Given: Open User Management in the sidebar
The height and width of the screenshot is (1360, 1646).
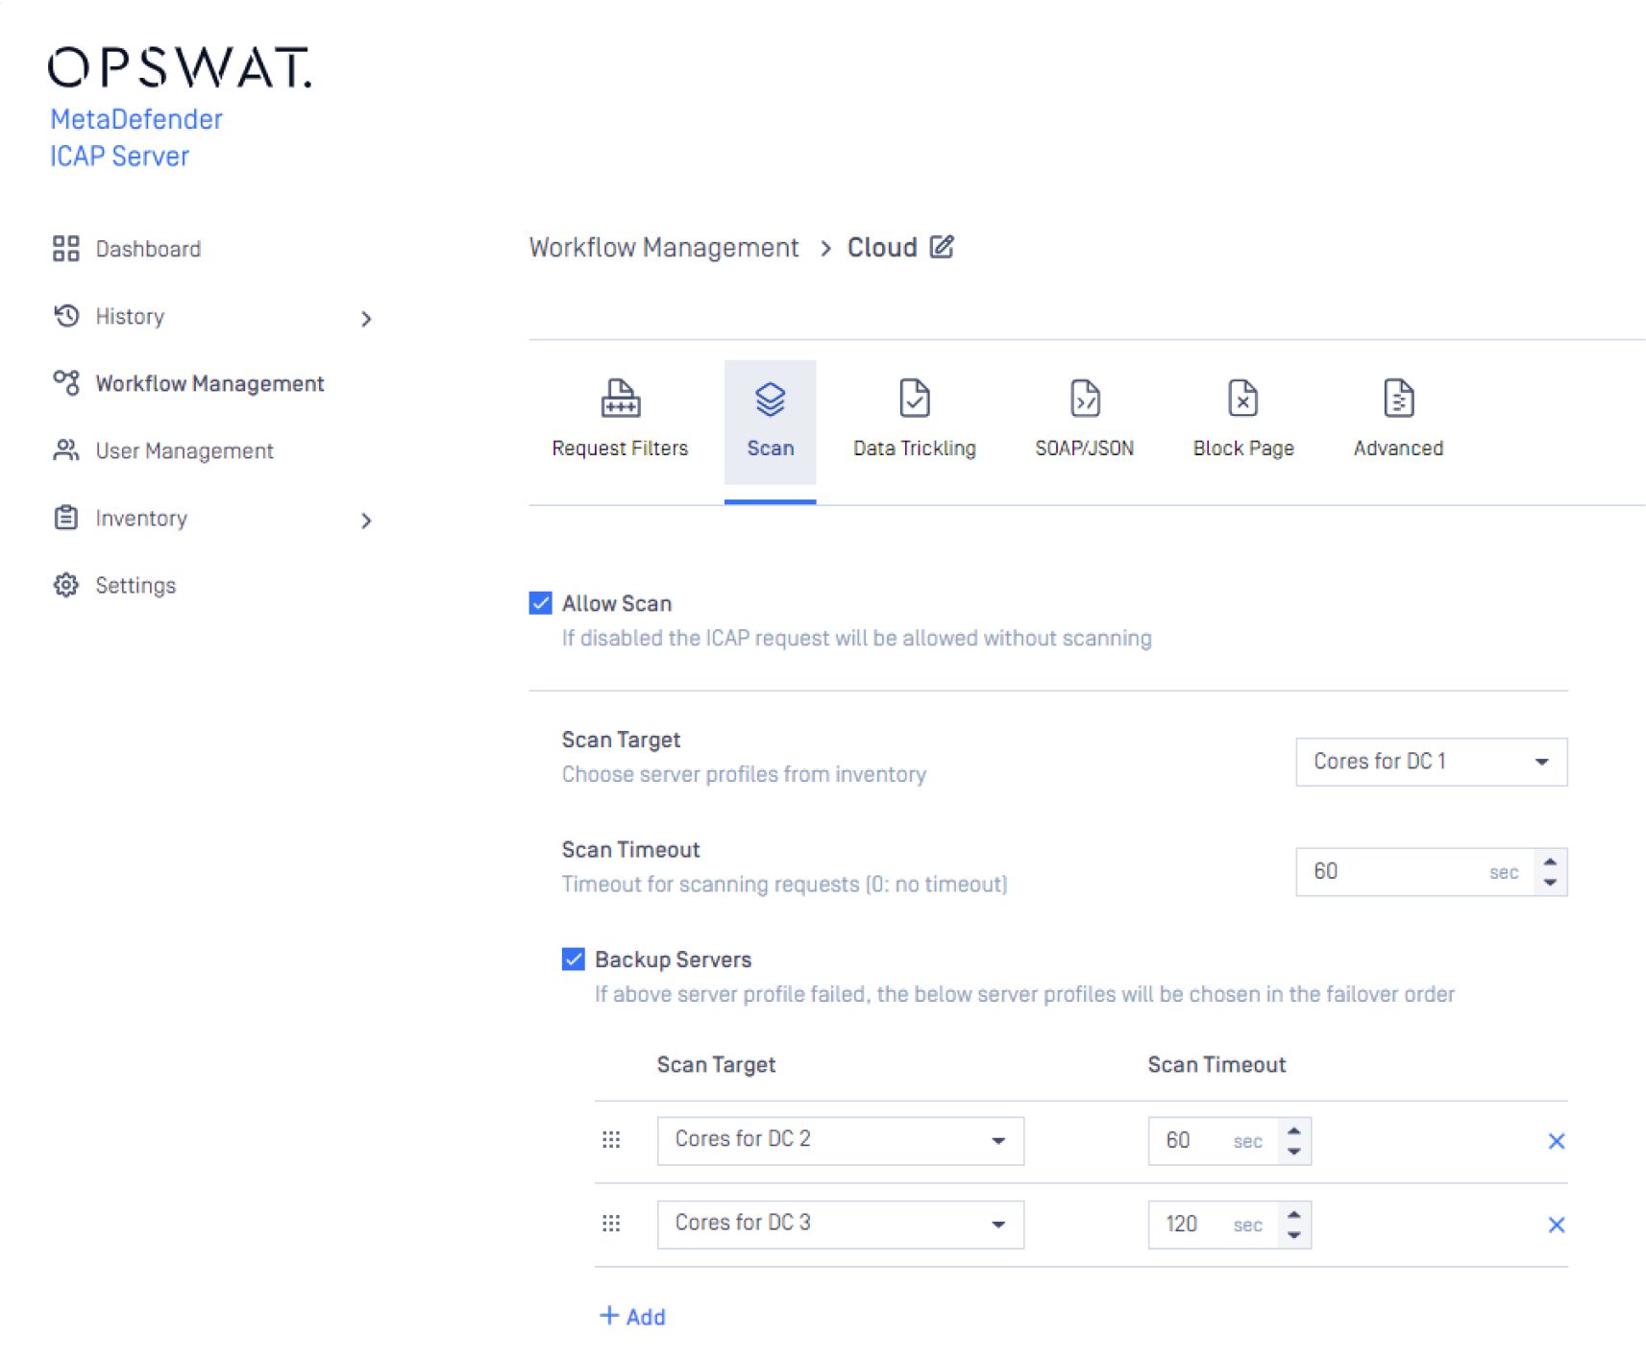Looking at the screenshot, I should point(184,450).
